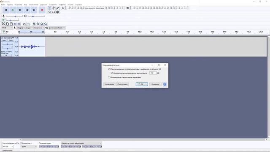Open the Snap-To (Выкл) dropdown

coord(29,147)
